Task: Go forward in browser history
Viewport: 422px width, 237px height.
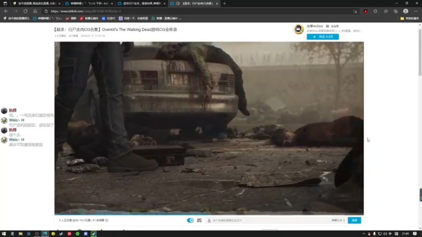Action: [x=16, y=11]
